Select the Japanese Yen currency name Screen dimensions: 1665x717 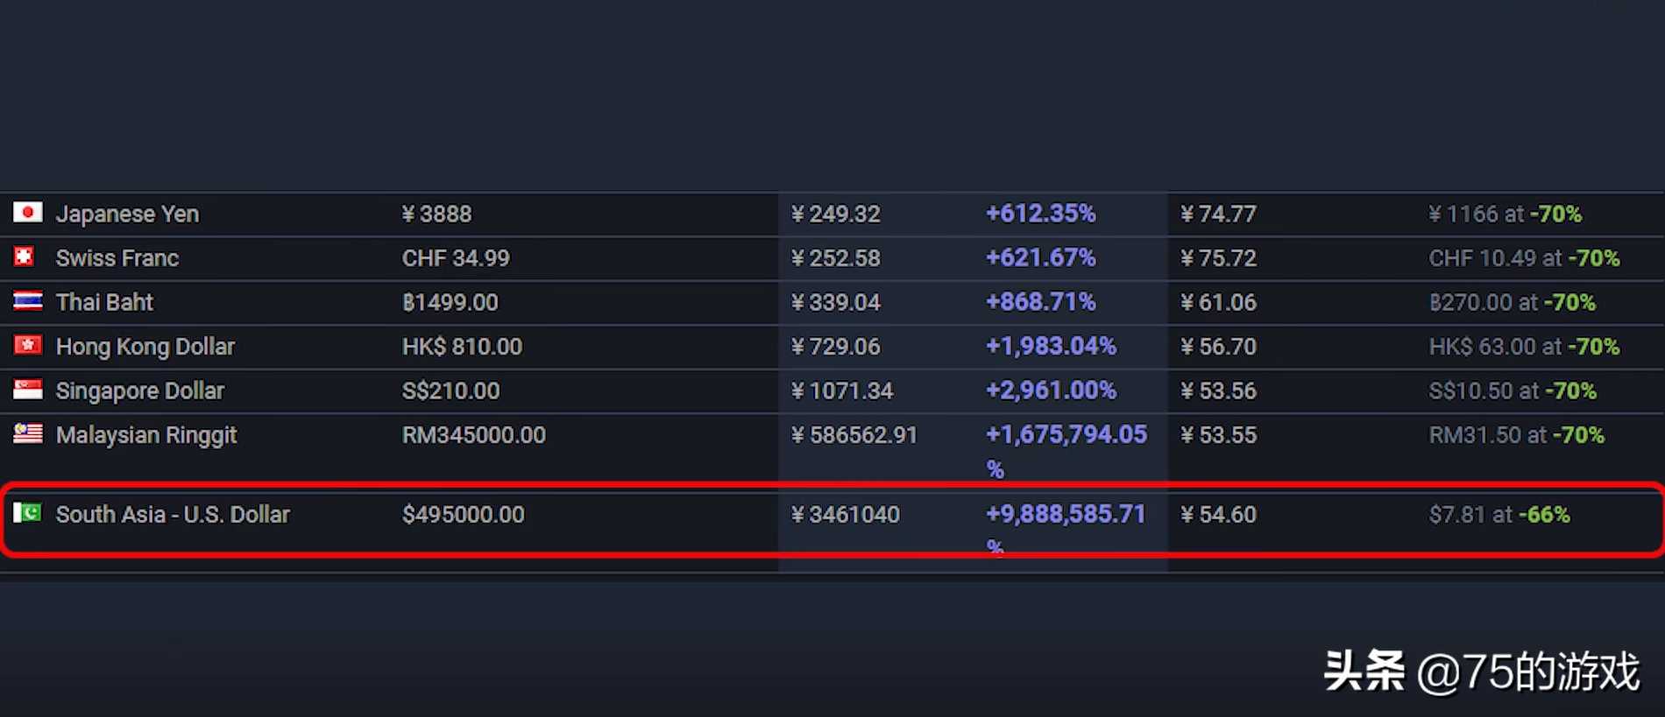[127, 214]
